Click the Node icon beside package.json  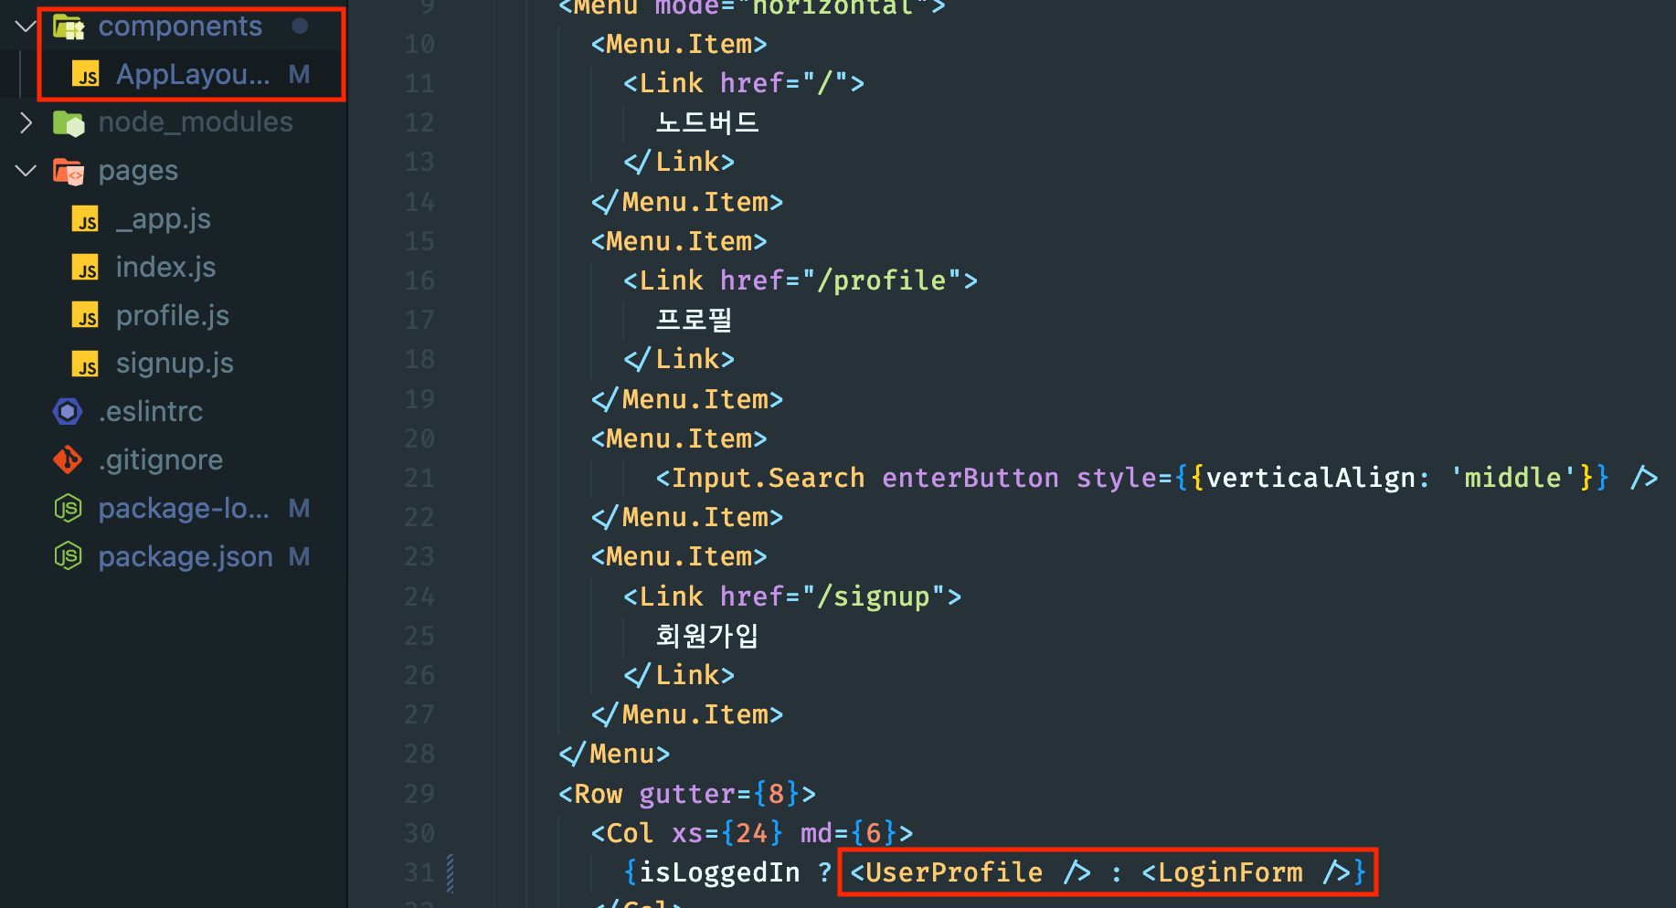click(68, 556)
